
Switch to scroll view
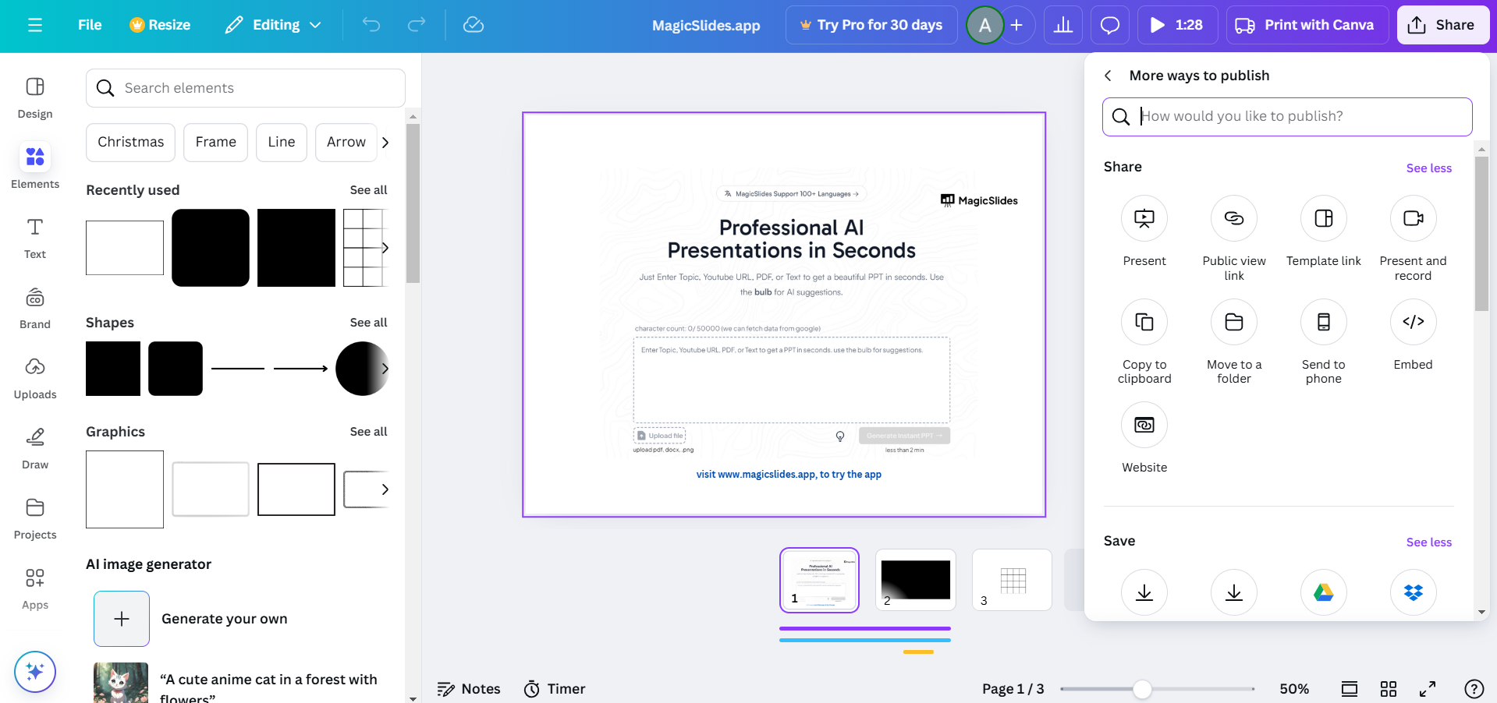pos(1350,689)
